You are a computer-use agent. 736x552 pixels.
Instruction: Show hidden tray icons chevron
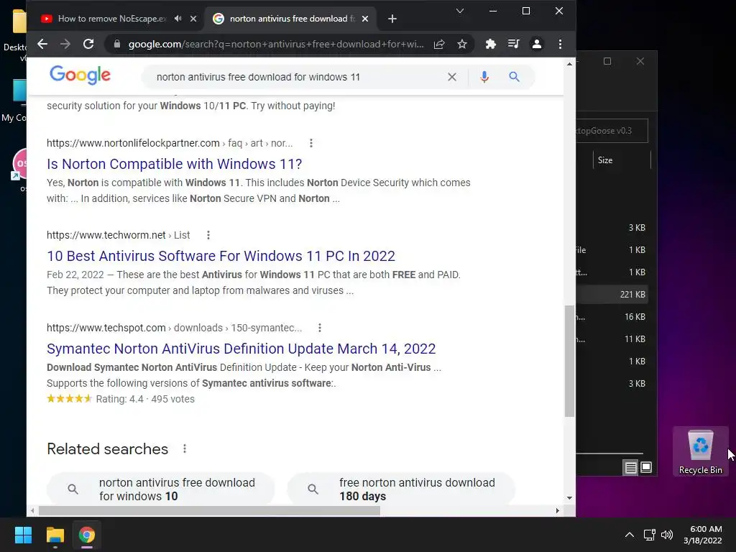point(630,535)
